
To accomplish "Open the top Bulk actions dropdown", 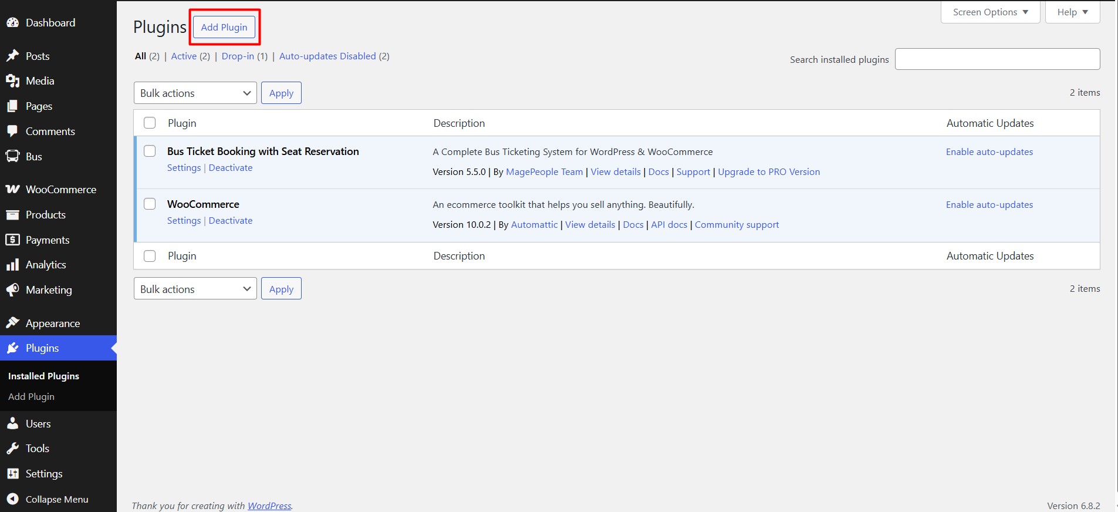I will point(195,93).
